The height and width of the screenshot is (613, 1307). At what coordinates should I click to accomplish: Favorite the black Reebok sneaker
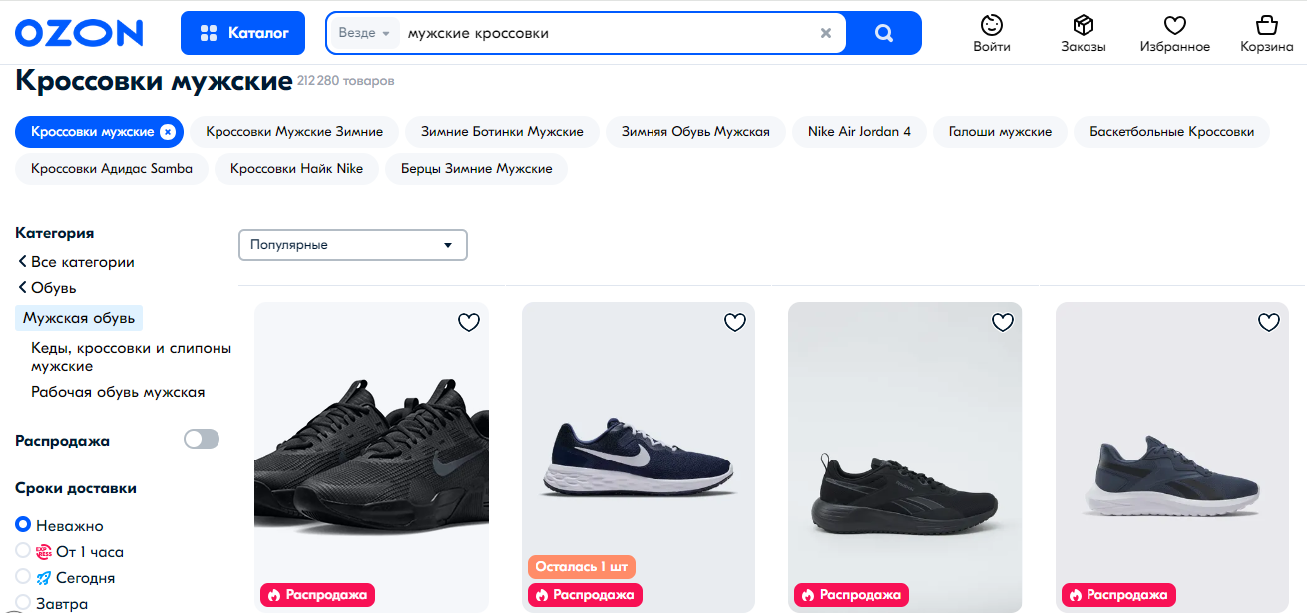[1003, 322]
